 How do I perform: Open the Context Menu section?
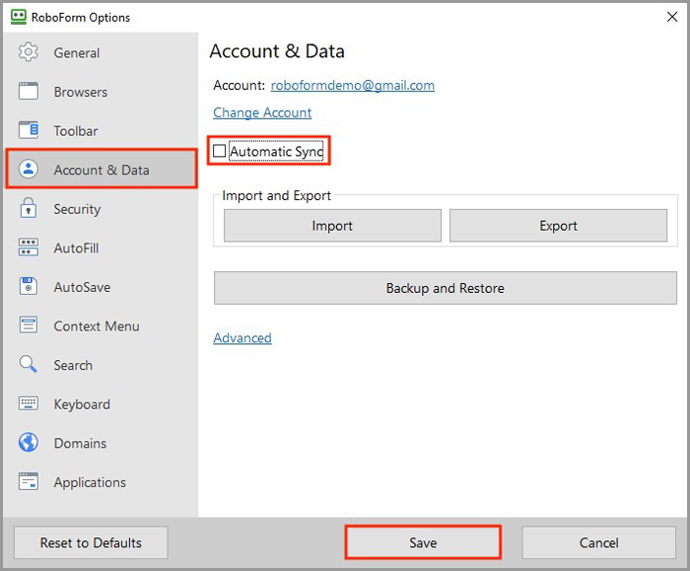(x=101, y=325)
